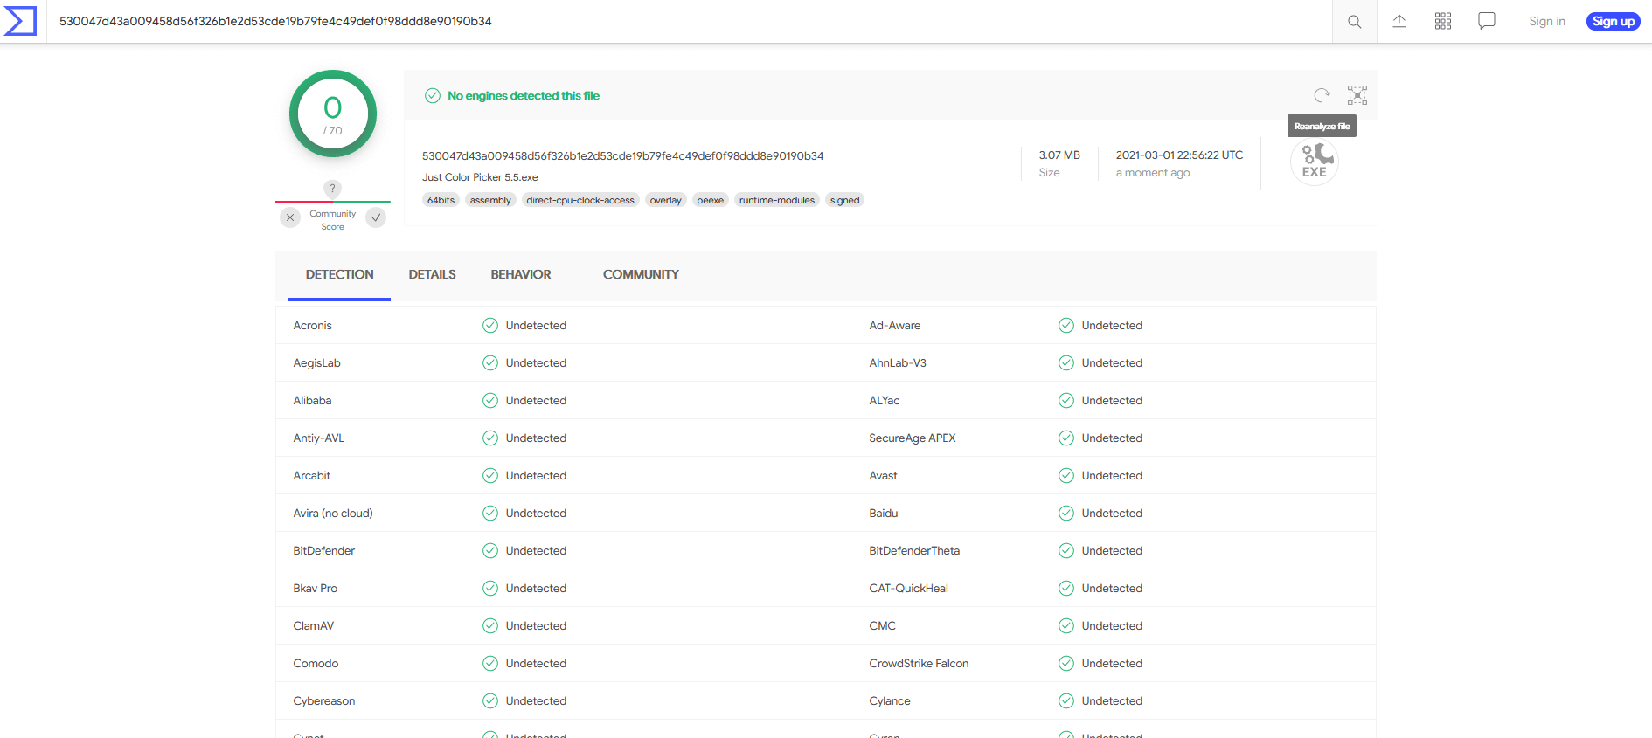Click the check icon beside No engines detected
The height and width of the screenshot is (738, 1652).
[433, 96]
